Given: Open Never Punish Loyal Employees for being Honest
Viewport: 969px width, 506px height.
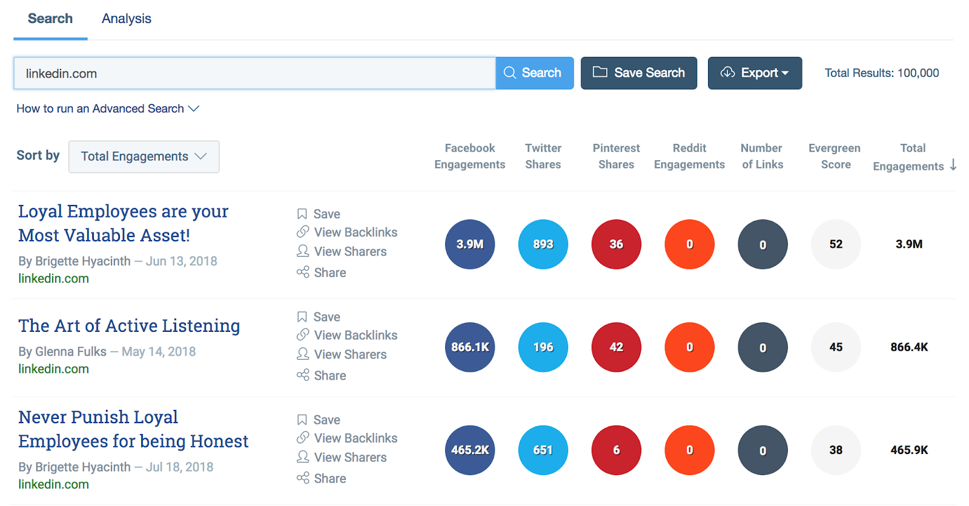Looking at the screenshot, I should [x=133, y=429].
